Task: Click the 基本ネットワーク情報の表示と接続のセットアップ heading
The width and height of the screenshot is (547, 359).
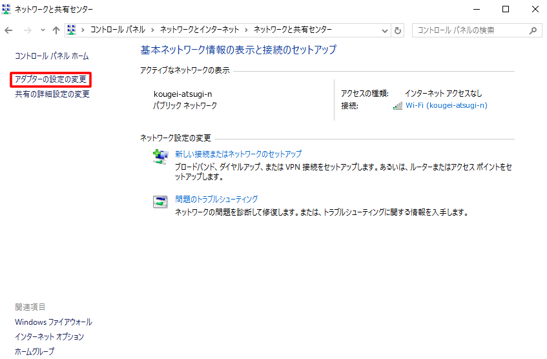Action: pos(238,50)
